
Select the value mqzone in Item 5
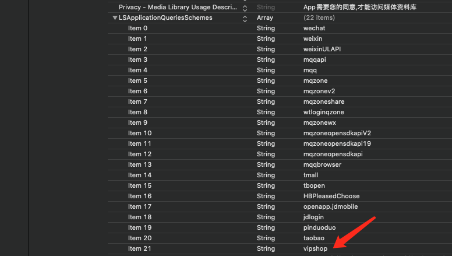coord(315,81)
